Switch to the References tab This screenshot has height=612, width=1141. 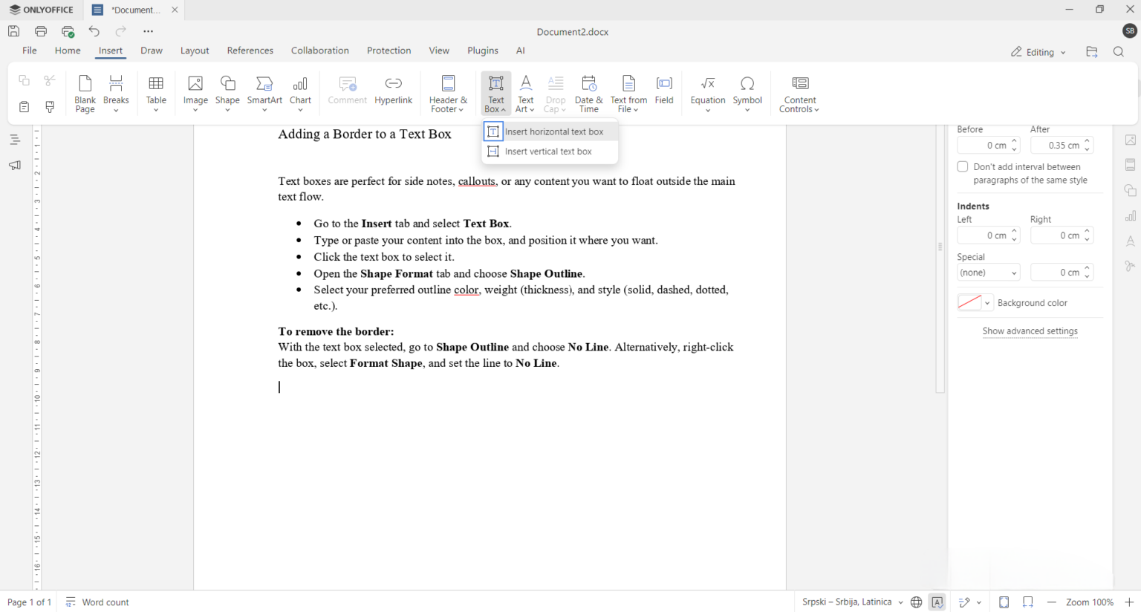[250, 50]
